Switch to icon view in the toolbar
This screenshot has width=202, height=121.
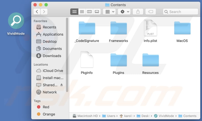[74, 12]
